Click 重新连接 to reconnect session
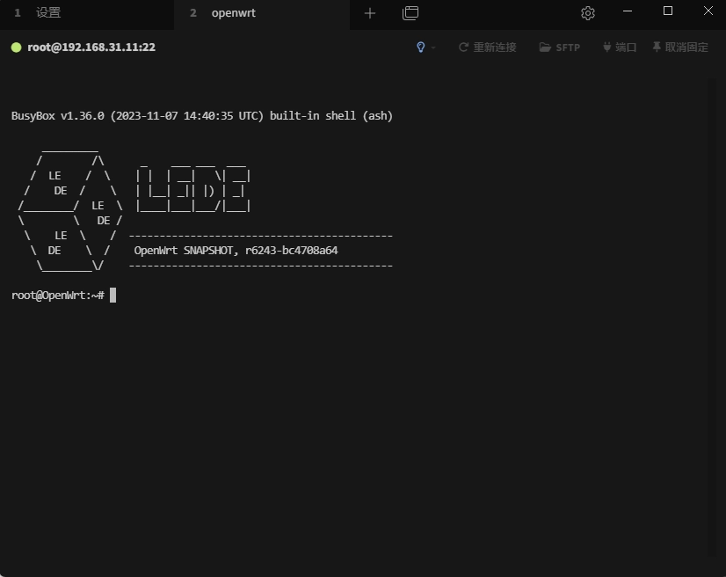The width and height of the screenshot is (726, 577). [x=487, y=47]
